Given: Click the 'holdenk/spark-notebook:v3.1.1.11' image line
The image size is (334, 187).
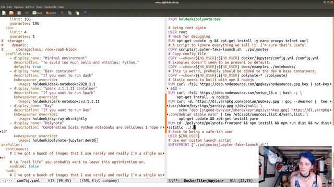Looking at the screenshot, I should point(59,101).
